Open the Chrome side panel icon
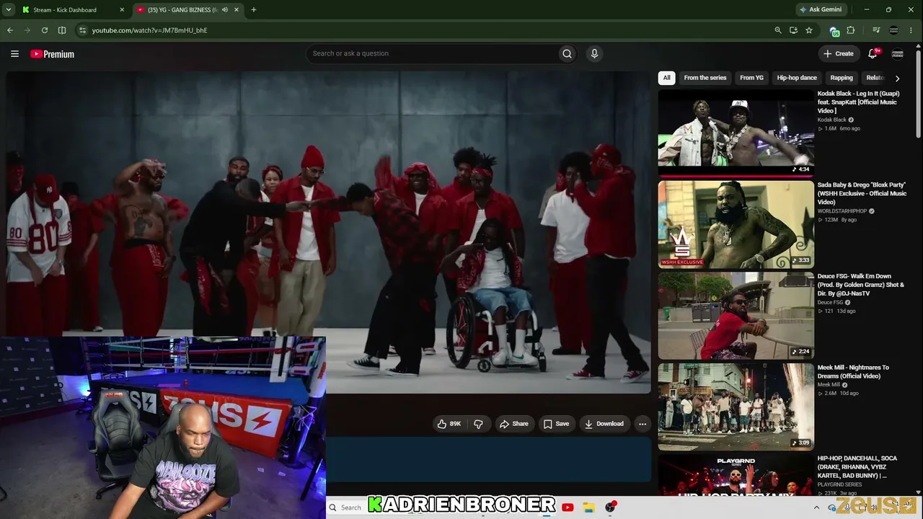 [x=62, y=30]
